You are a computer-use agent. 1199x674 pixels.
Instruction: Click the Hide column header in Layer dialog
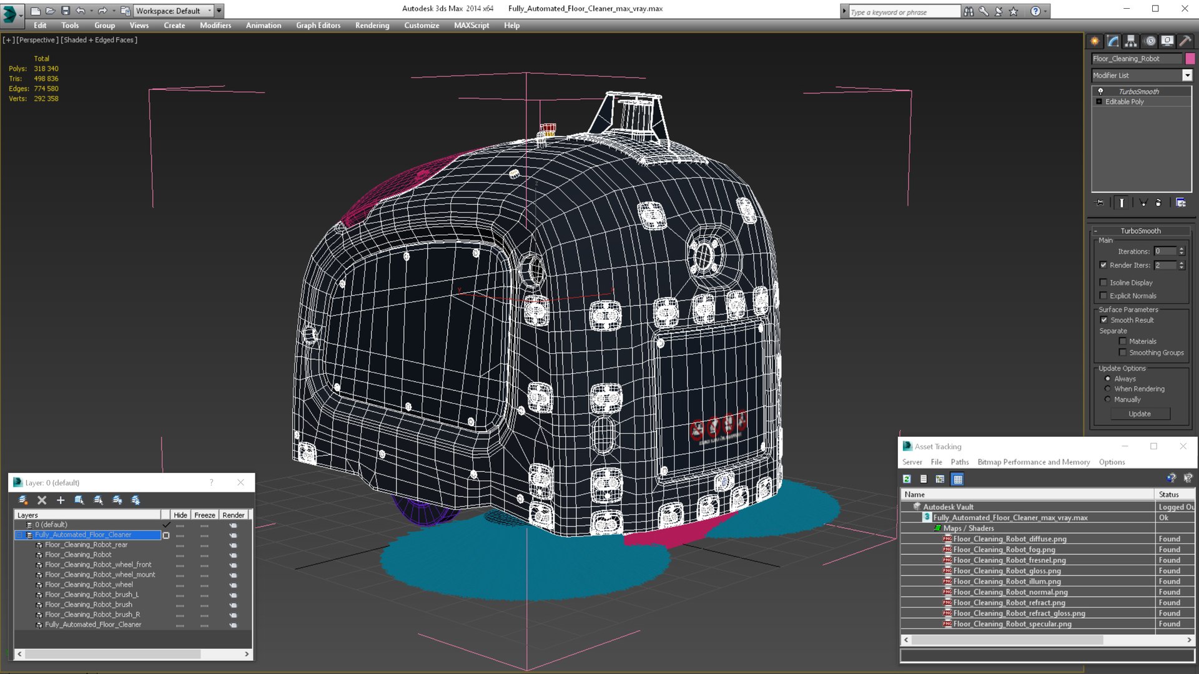point(180,515)
